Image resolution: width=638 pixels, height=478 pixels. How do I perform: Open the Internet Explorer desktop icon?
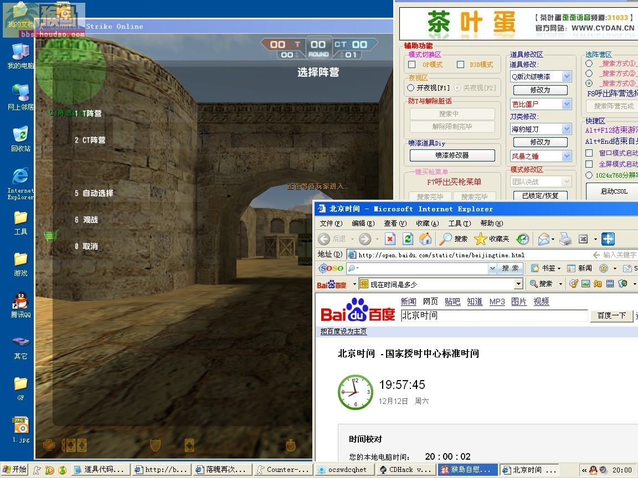pos(20,184)
